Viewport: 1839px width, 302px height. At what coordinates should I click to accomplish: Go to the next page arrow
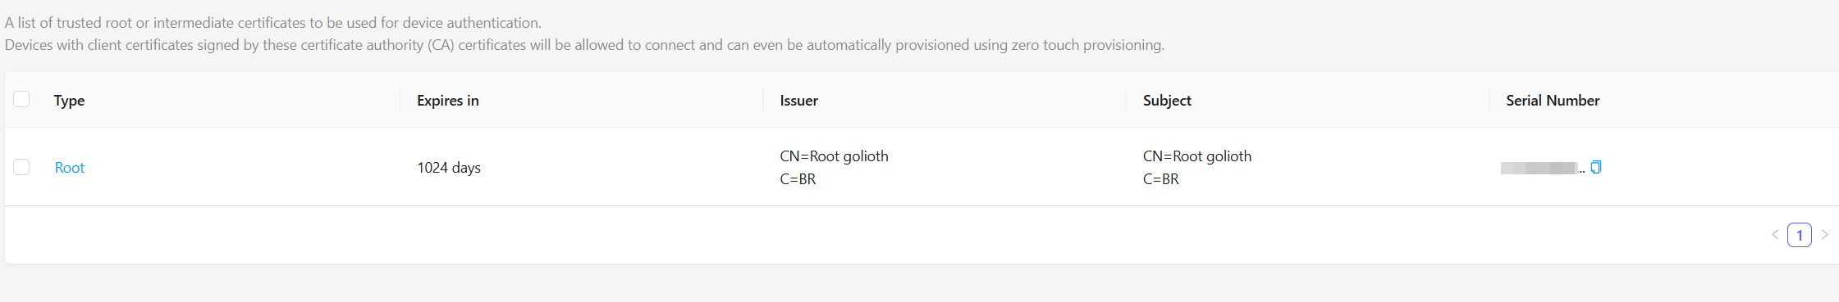tap(1824, 235)
